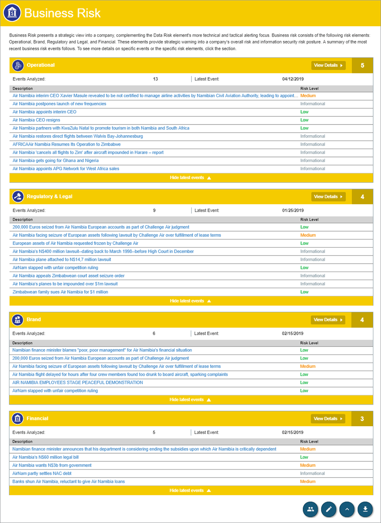
Task: Click the Regulatory & Legal gavel icon
Action: 18,196
